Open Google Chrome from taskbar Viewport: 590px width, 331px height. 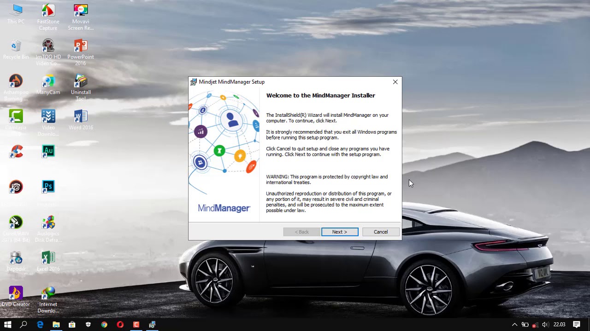[104, 325]
